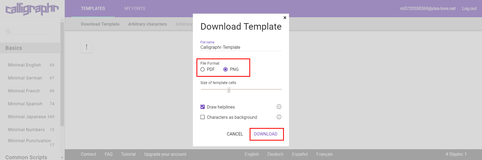Select PNG file format radio button
Image resolution: width=482 pixels, height=160 pixels.
tap(226, 69)
